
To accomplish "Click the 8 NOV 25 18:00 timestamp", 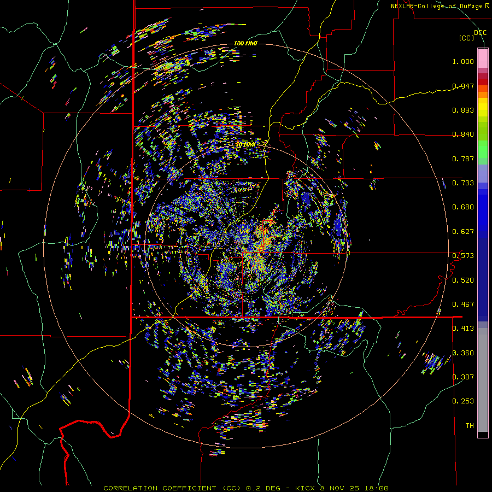I will (354, 488).
